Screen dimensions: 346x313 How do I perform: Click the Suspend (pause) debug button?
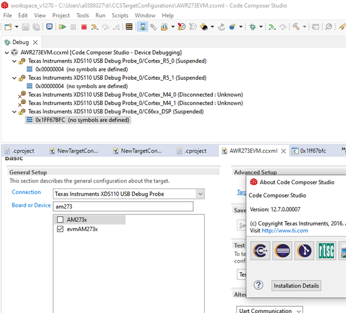pyautogui.click(x=73, y=27)
